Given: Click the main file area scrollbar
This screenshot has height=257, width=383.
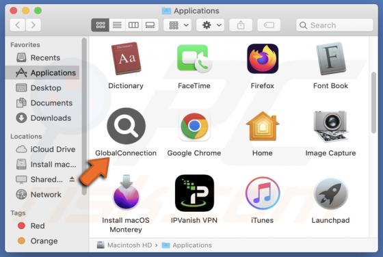Looking at the screenshot, I should click(x=373, y=103).
